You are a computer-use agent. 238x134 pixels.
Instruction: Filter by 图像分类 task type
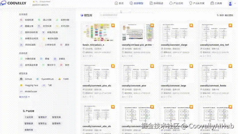coord(27,26)
